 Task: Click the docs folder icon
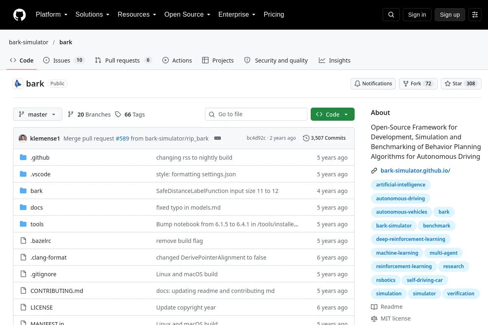pyautogui.click(x=23, y=208)
